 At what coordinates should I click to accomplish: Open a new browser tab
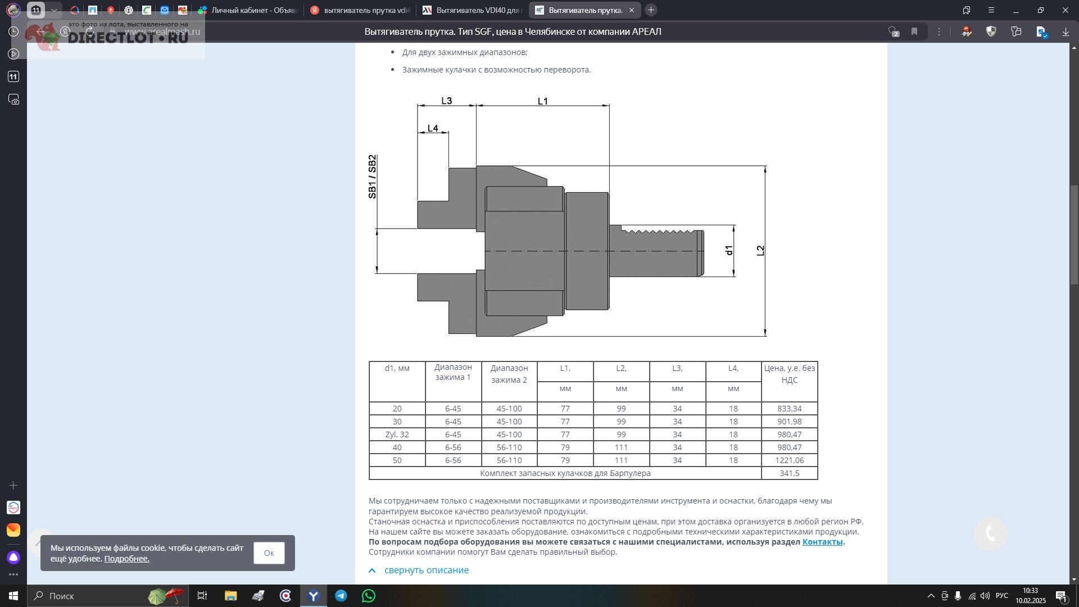pyautogui.click(x=651, y=10)
